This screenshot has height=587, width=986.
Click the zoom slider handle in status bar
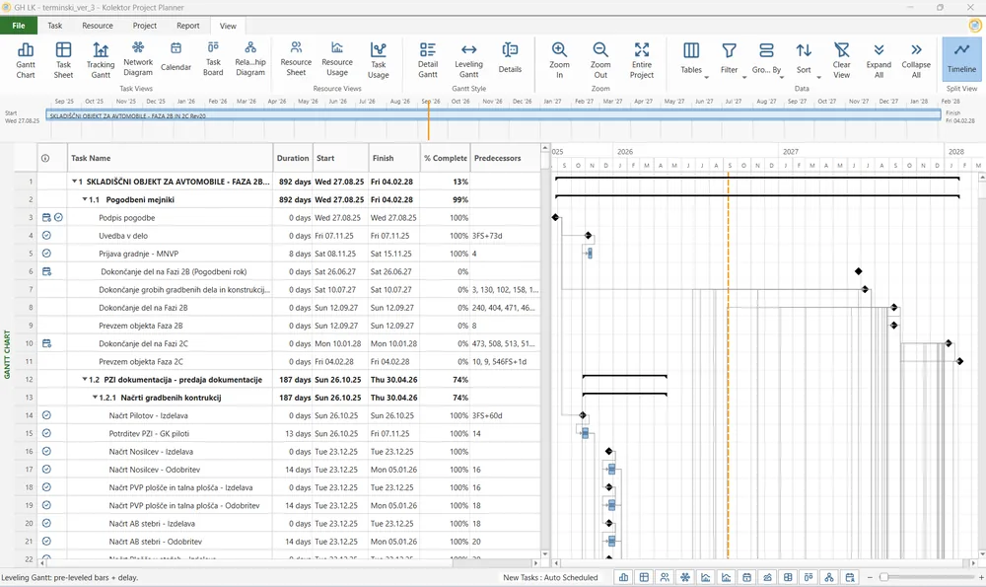coord(884,577)
